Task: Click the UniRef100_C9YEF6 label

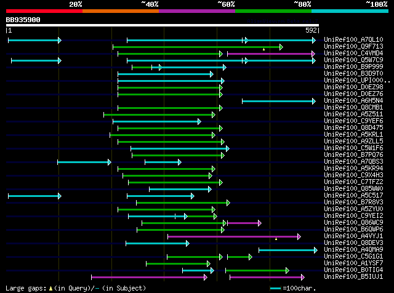Action: pyautogui.click(x=353, y=121)
